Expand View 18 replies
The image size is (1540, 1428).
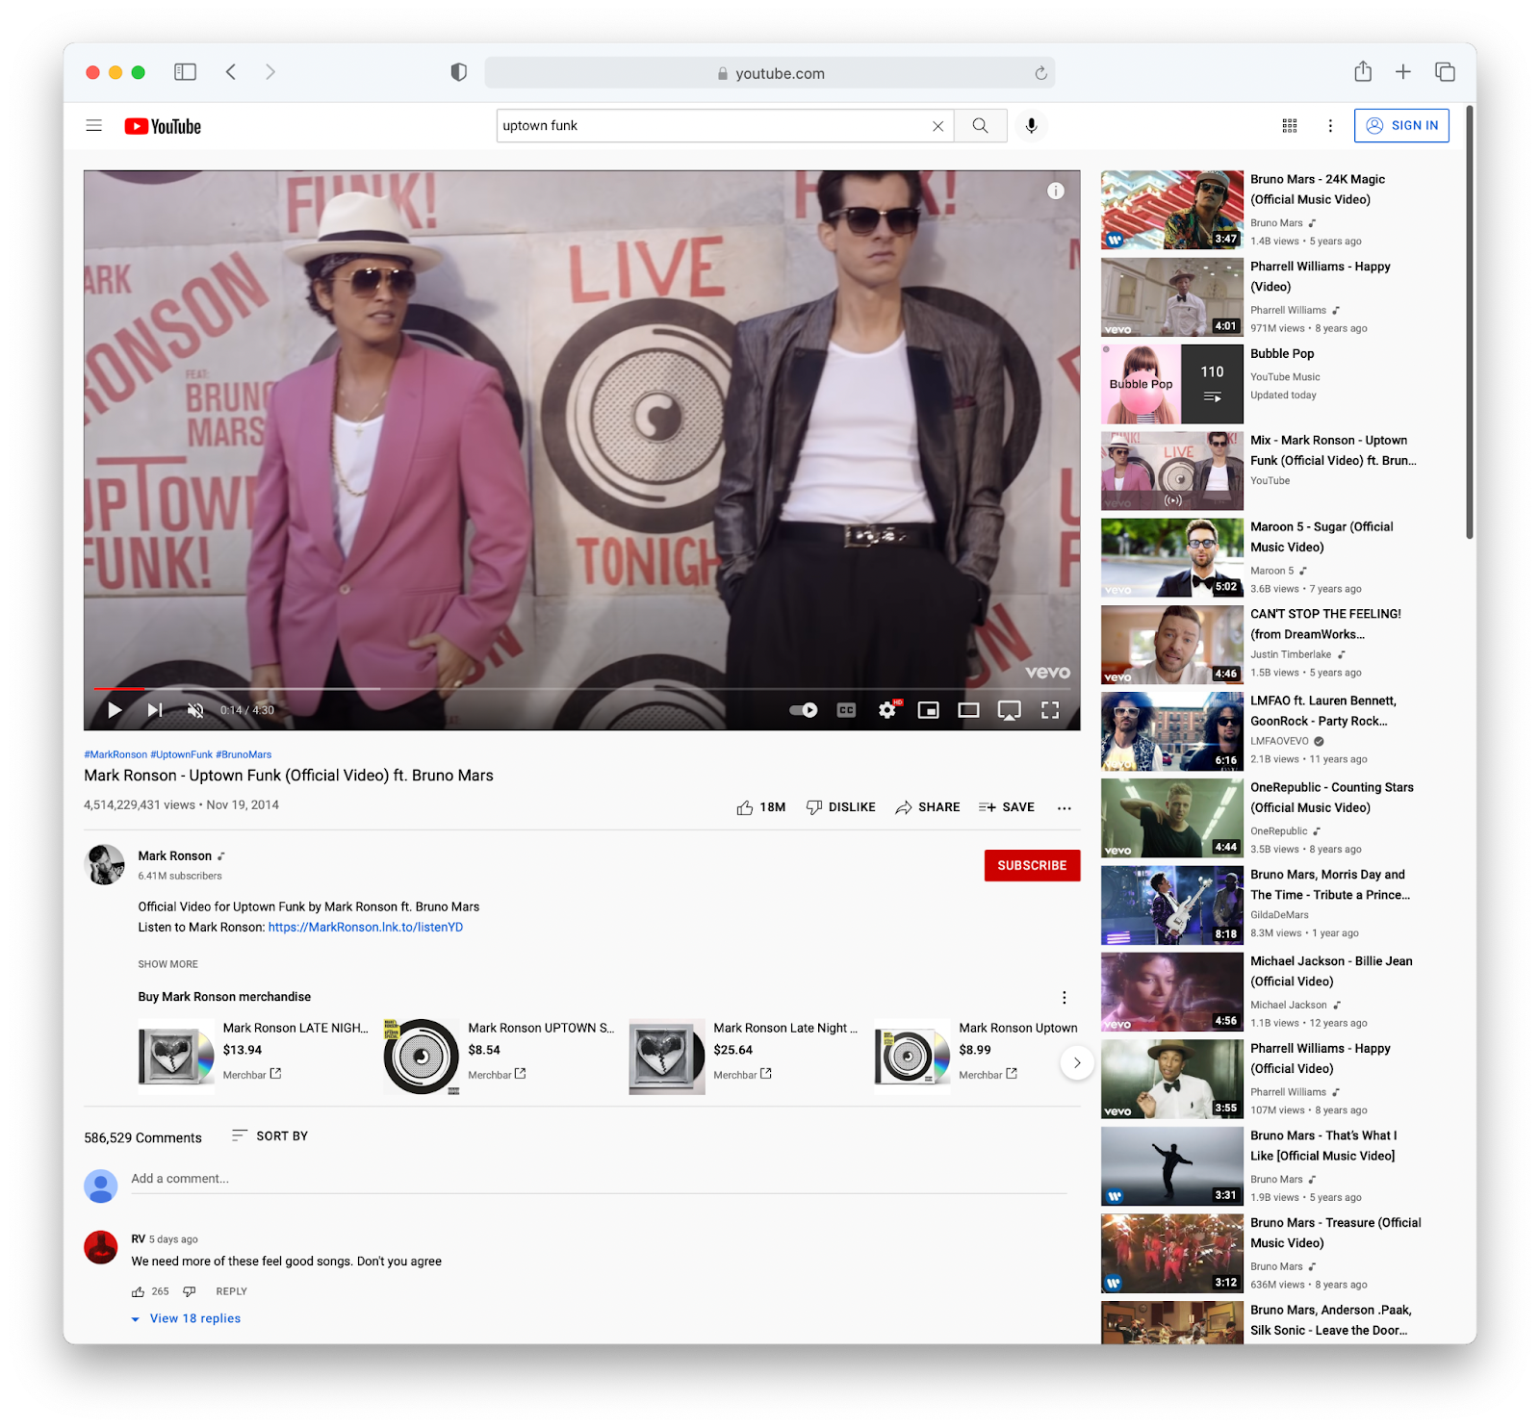click(187, 1319)
